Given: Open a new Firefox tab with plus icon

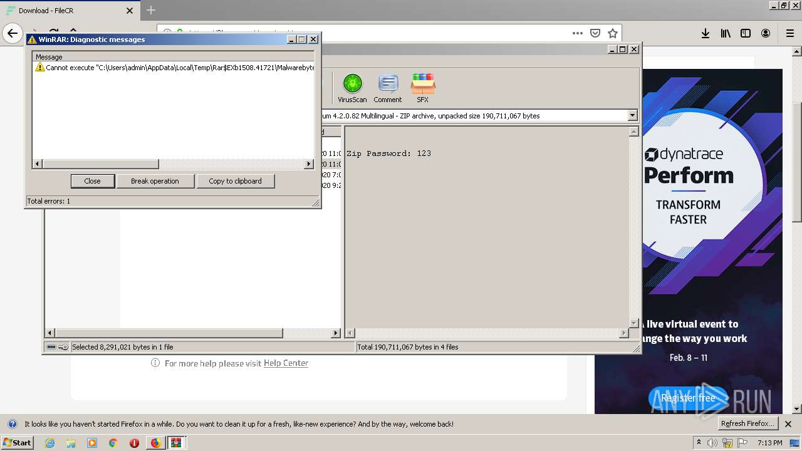Looking at the screenshot, I should click(151, 10).
